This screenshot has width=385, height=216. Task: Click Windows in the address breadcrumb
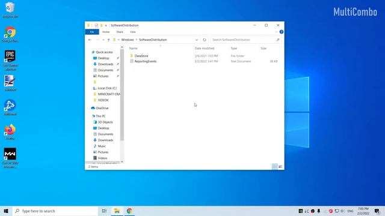click(128, 40)
